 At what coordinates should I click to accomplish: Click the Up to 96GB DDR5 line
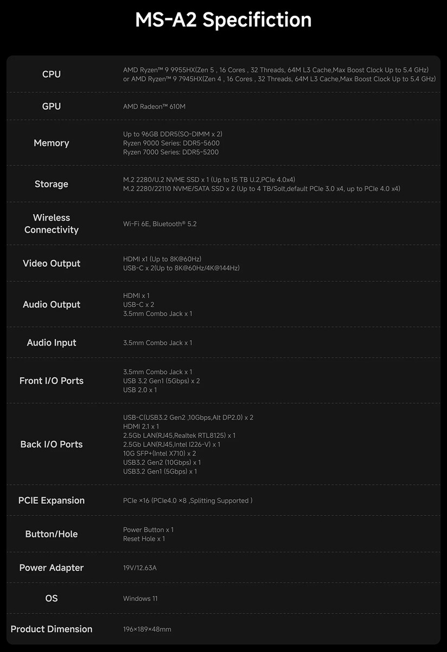(x=173, y=134)
